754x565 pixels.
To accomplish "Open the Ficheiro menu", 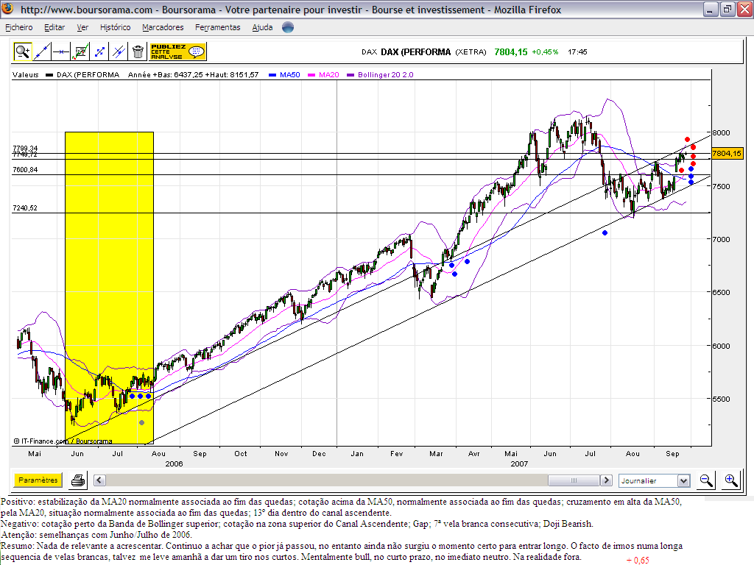I will [18, 27].
